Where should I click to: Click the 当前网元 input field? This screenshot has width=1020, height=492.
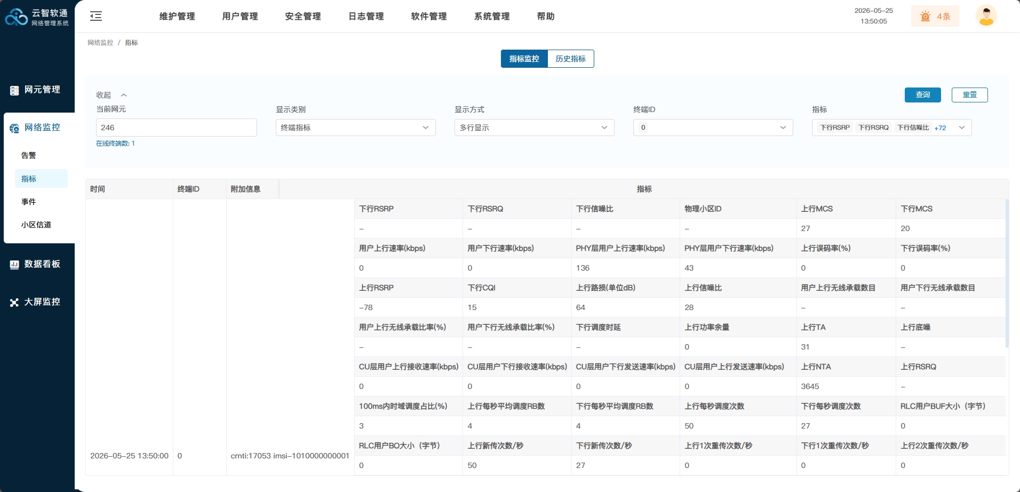point(177,128)
